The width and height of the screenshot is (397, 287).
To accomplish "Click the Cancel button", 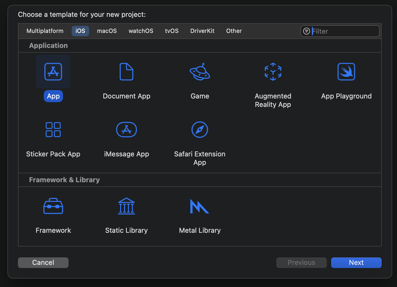I will click(x=43, y=263).
